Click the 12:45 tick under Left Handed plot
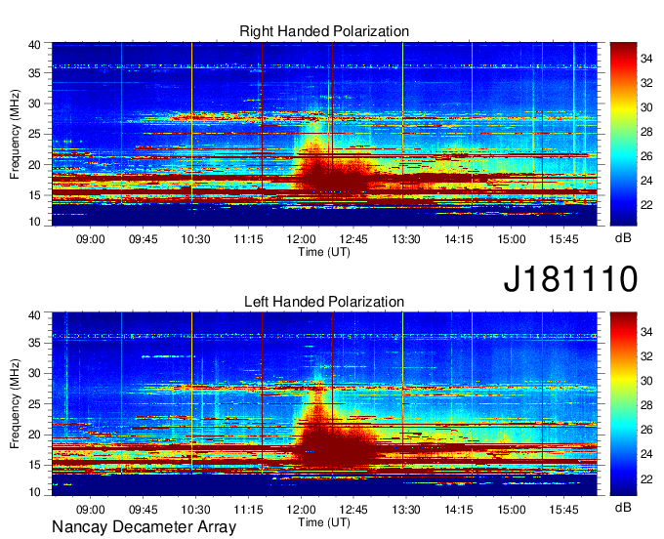Viewport: 664px width, 539px height. coord(353,509)
